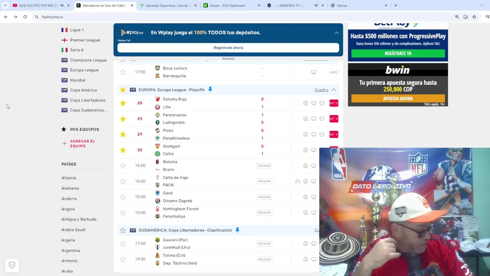Select Ligue 1 in the sidebar
Viewport: 490px width, 276px height.
(x=77, y=30)
